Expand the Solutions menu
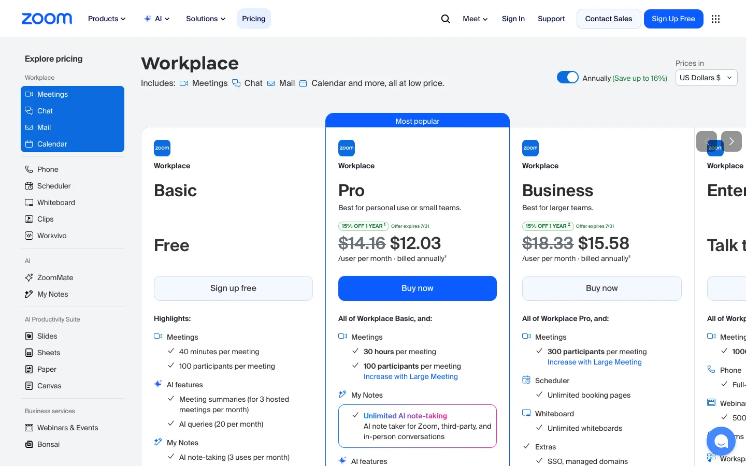Screen dimensions: 746x466 point(206,19)
